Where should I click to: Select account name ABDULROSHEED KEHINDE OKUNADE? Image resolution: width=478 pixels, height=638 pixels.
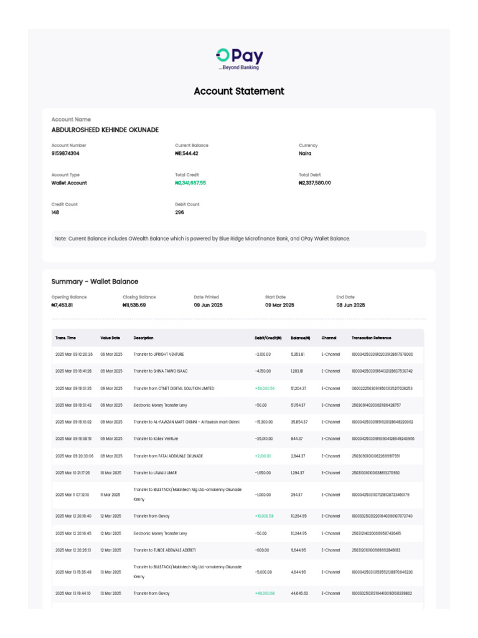click(x=105, y=130)
